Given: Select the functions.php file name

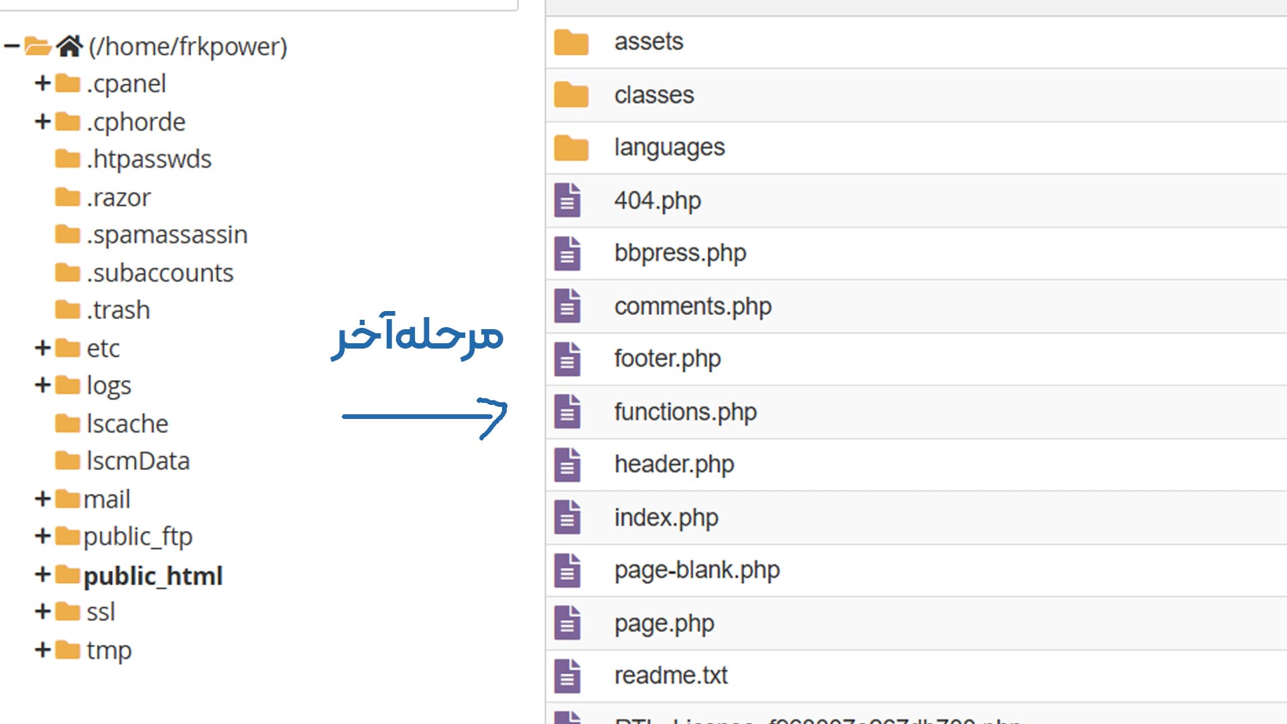Looking at the screenshot, I should pos(686,412).
